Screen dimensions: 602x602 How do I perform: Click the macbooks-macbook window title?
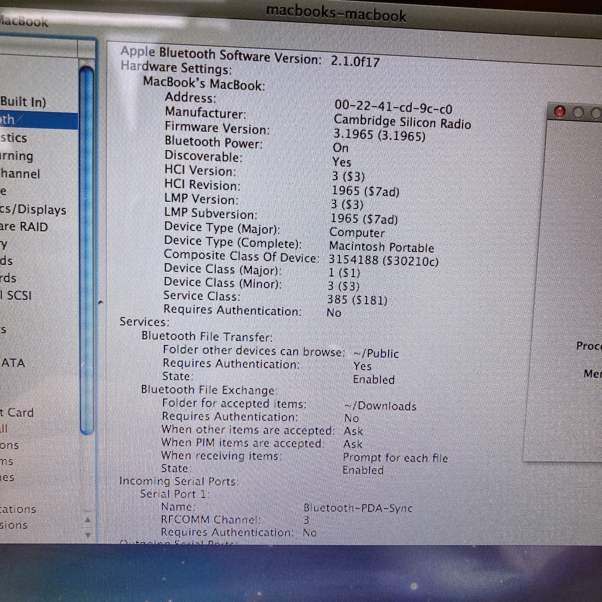coord(336,14)
